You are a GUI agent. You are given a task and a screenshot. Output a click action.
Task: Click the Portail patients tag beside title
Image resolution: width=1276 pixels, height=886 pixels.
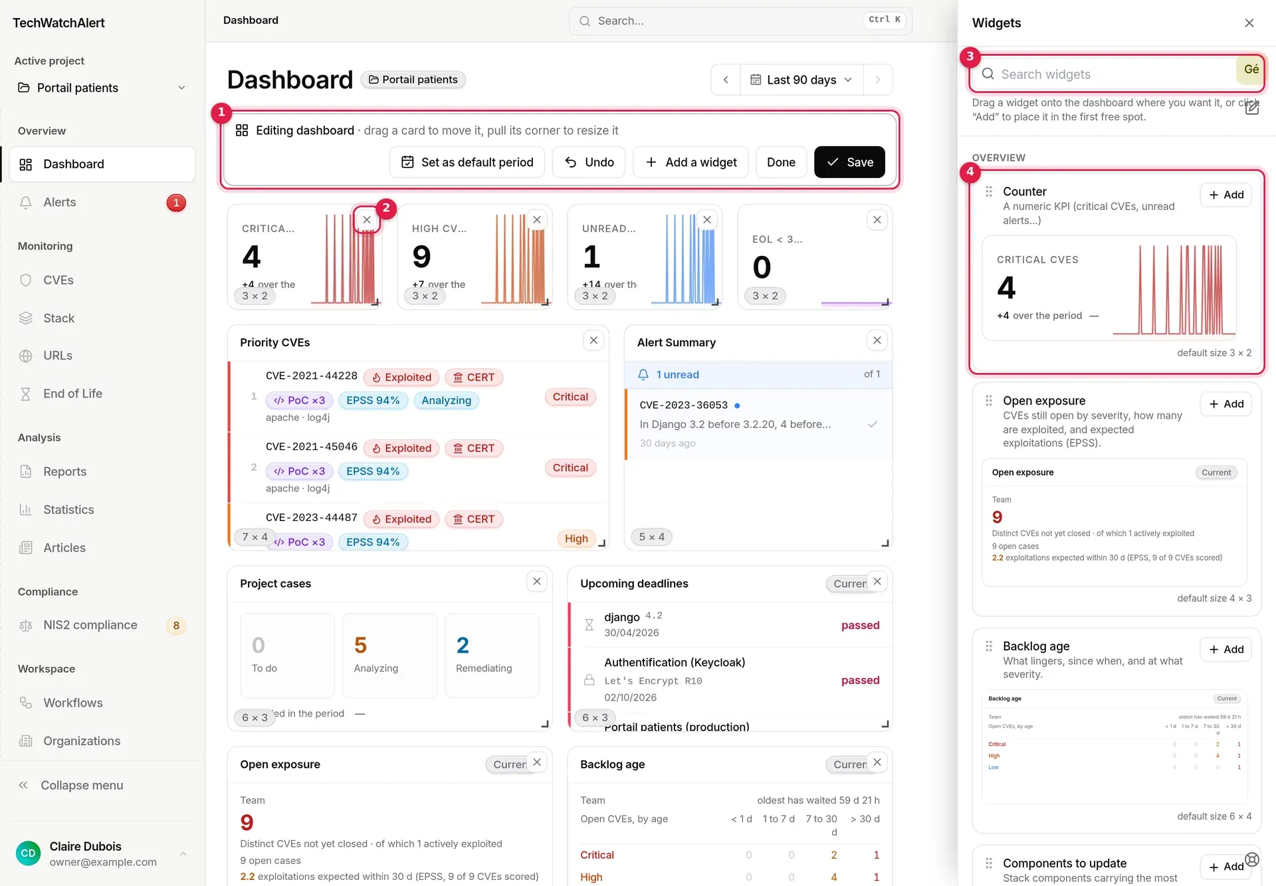(413, 80)
